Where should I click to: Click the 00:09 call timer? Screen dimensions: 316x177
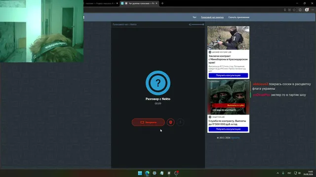point(158,104)
